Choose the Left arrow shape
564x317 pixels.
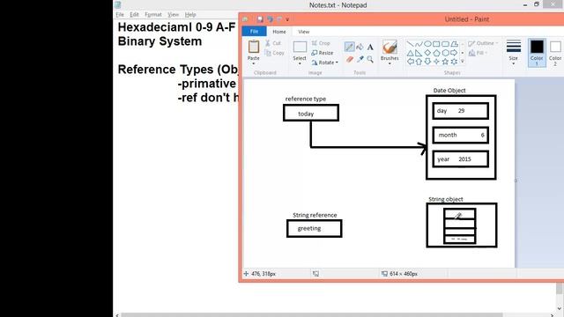(410, 62)
